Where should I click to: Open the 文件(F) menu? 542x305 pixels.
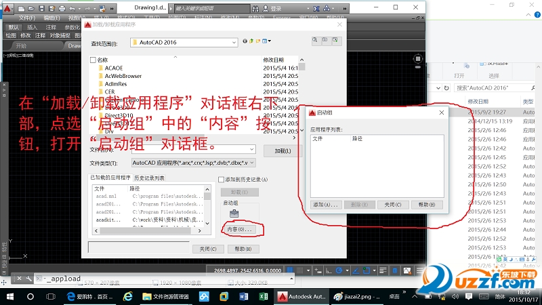[27, 18]
